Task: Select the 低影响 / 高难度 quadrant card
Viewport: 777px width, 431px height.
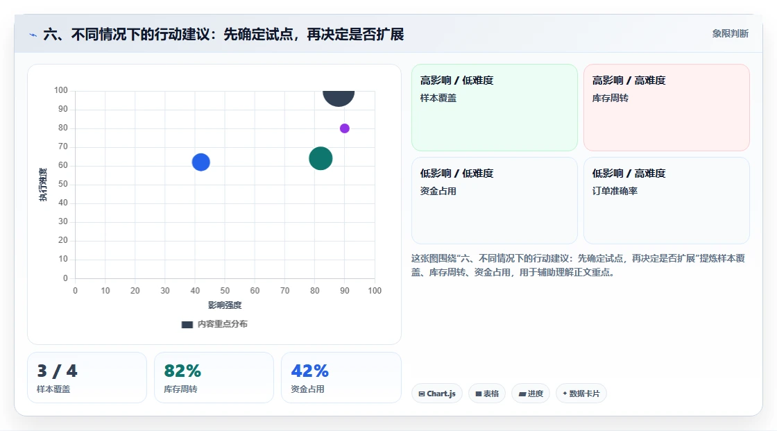Action: click(667, 201)
